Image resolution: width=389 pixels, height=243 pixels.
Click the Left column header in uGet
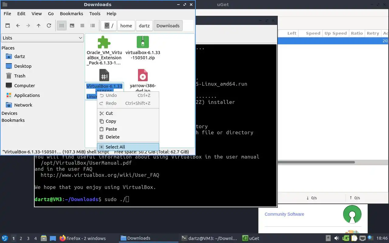point(288,33)
